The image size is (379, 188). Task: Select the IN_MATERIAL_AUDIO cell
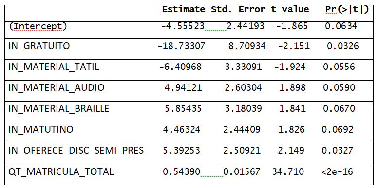57,88
